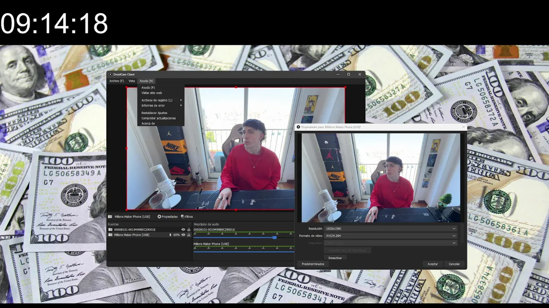Minimize the DroidCam Client window
Viewport: 549px width, 308px height.
point(338,74)
